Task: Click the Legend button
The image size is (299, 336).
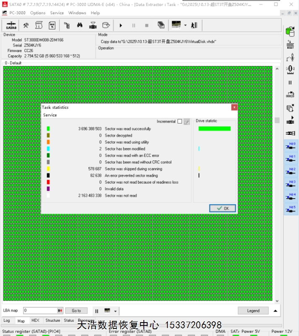Action: (253, 311)
